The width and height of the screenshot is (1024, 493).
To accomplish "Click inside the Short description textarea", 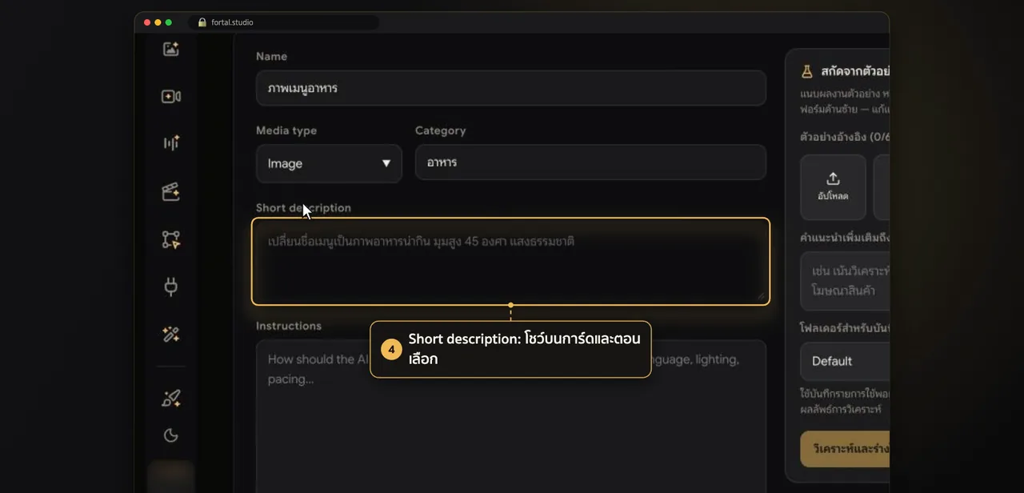I will 511,262.
